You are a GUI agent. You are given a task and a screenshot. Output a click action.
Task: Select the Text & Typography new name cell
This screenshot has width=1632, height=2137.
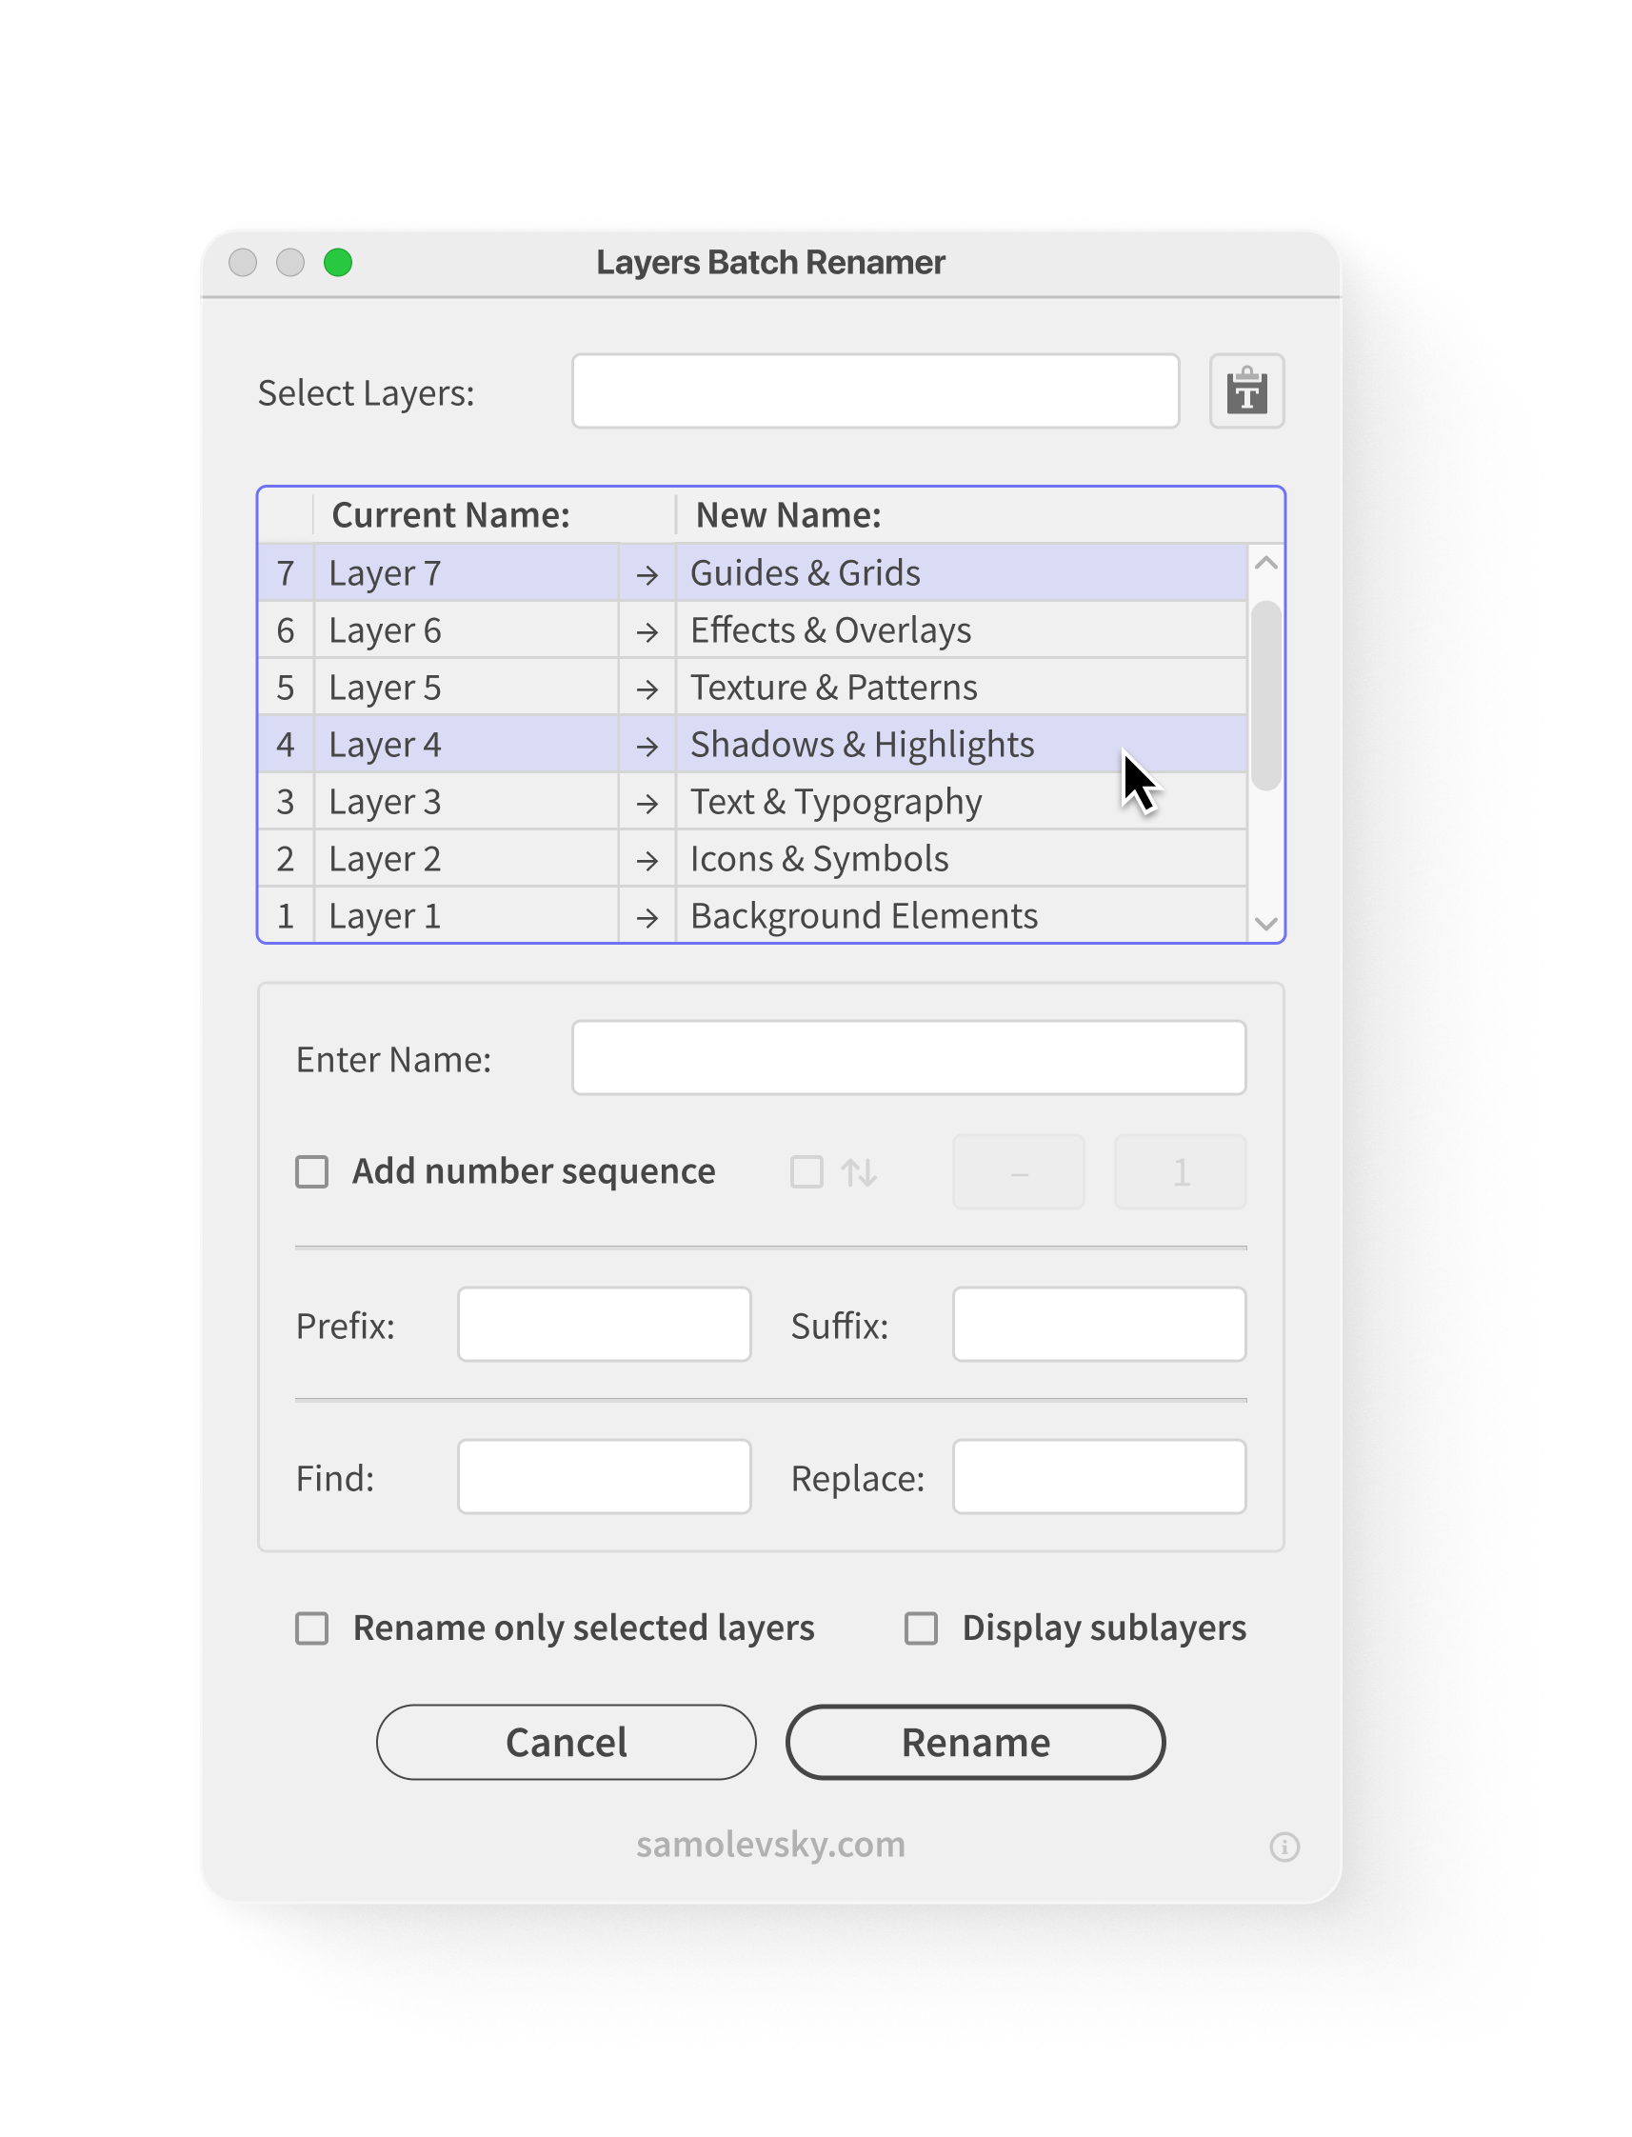point(961,803)
